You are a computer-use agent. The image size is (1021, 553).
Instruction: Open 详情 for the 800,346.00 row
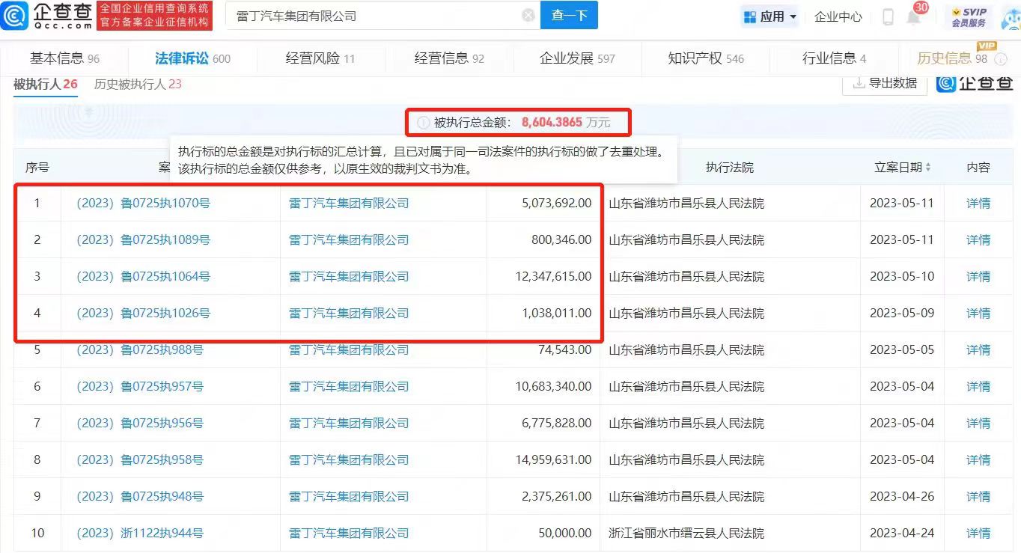(978, 239)
